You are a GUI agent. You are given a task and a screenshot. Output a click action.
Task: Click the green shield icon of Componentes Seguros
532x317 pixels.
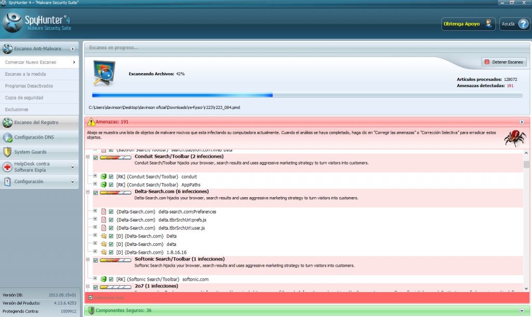click(x=91, y=310)
